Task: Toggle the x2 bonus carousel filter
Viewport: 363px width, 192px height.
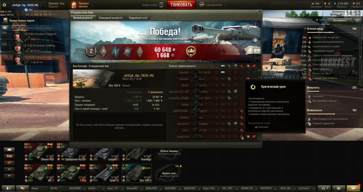Action: [10, 156]
